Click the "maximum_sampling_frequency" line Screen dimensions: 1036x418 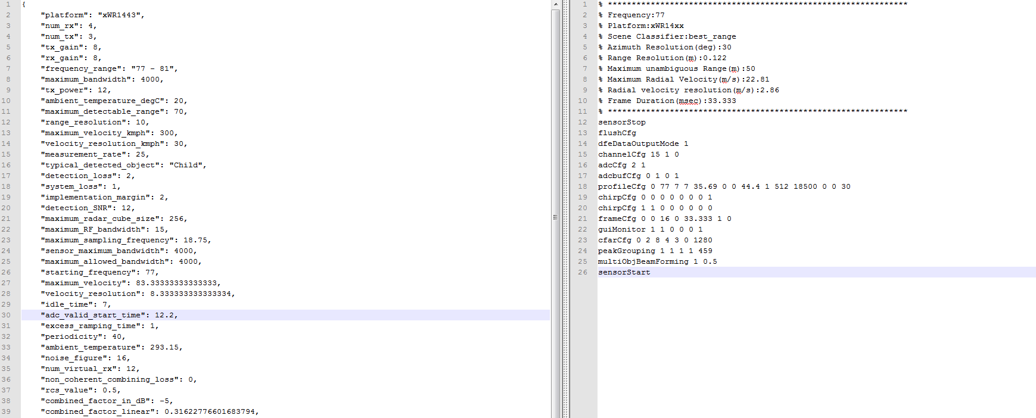pos(126,240)
